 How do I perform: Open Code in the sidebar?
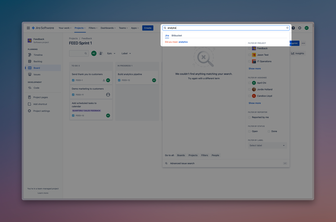coord(43,88)
